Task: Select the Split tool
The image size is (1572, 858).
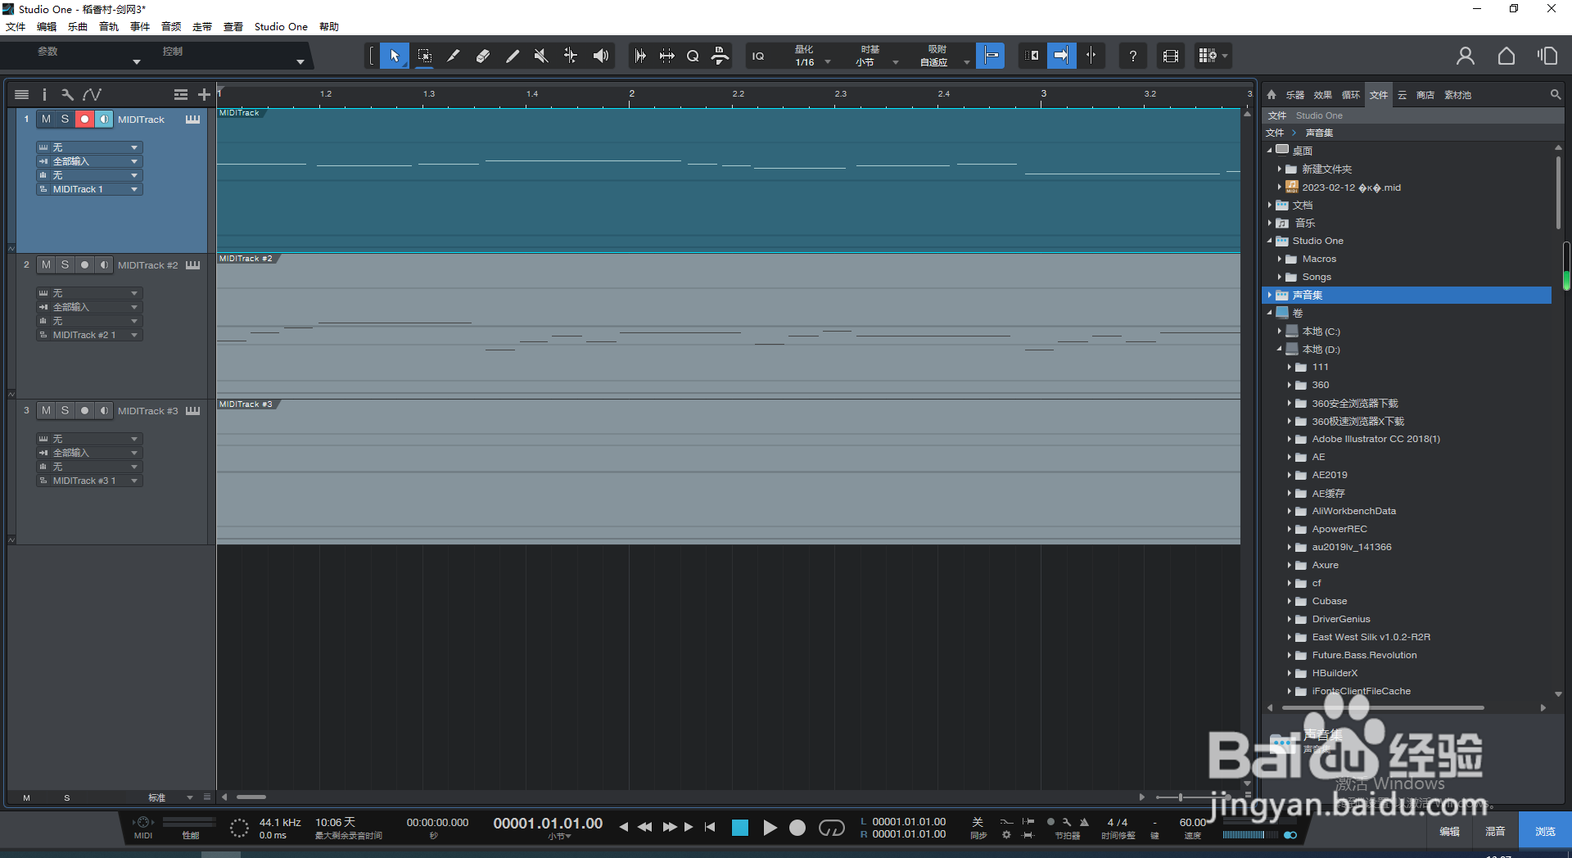Action: pyautogui.click(x=453, y=56)
